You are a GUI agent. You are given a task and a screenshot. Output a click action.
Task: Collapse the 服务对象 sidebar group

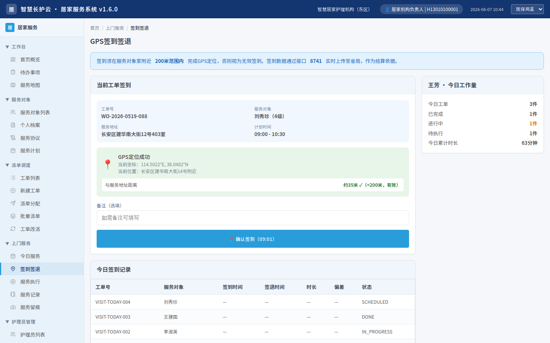(x=7, y=100)
